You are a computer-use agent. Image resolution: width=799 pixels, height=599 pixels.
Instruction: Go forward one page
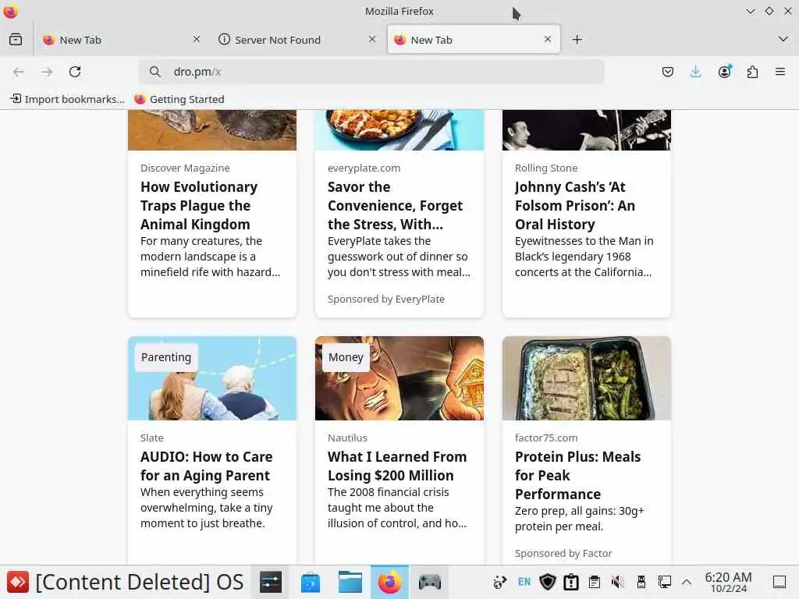(47, 72)
